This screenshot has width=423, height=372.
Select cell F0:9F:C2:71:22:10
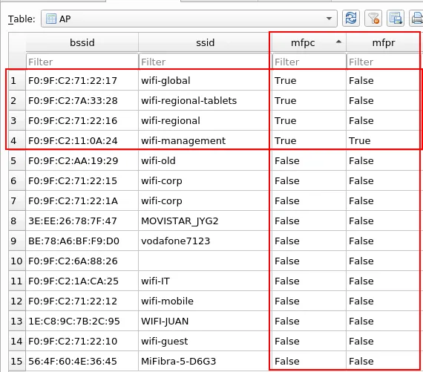pyautogui.click(x=82, y=342)
